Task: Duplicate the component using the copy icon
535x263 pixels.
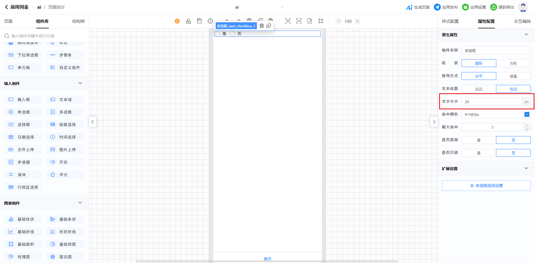Action: pyautogui.click(x=269, y=26)
